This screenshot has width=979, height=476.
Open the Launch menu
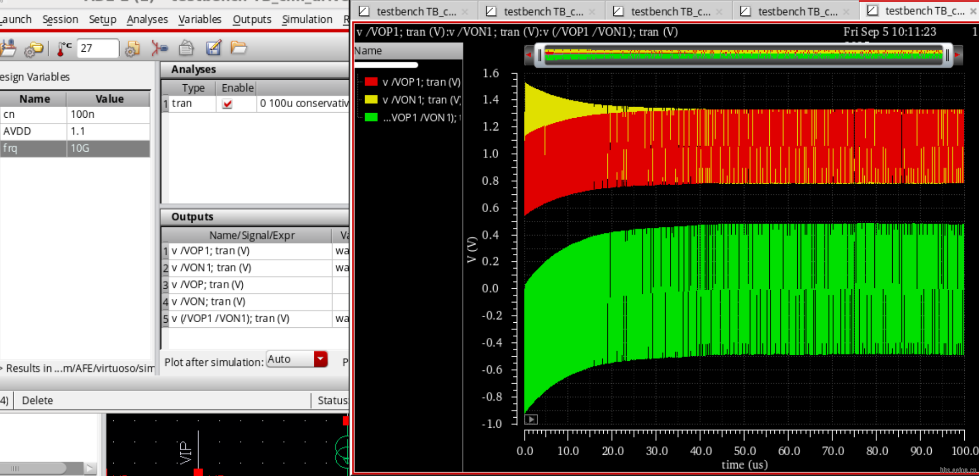pos(15,19)
